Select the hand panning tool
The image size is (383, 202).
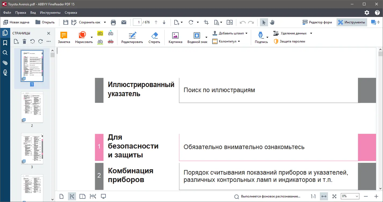pyautogui.click(x=272, y=22)
